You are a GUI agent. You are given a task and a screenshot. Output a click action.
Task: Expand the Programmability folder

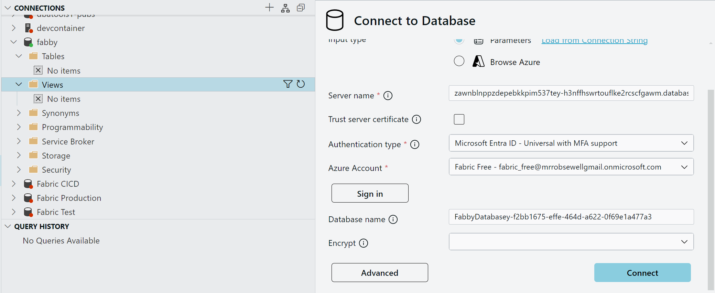tap(19, 127)
